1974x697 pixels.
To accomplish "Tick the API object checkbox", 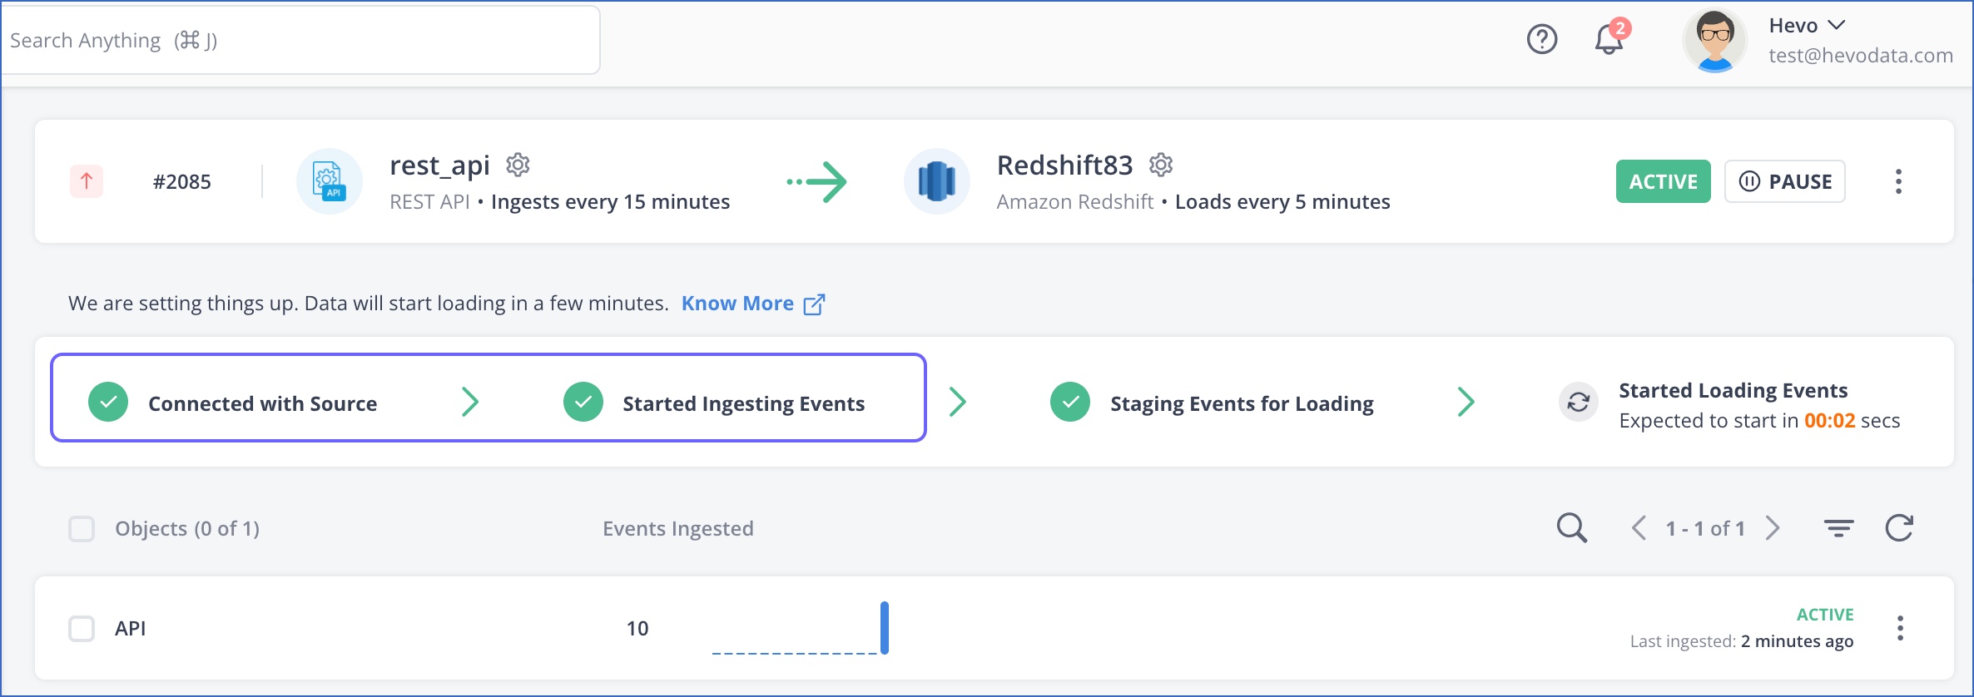I will 82,629.
